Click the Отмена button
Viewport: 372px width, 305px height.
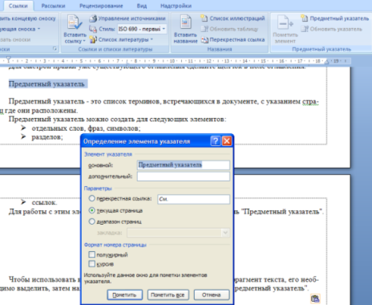(212, 295)
